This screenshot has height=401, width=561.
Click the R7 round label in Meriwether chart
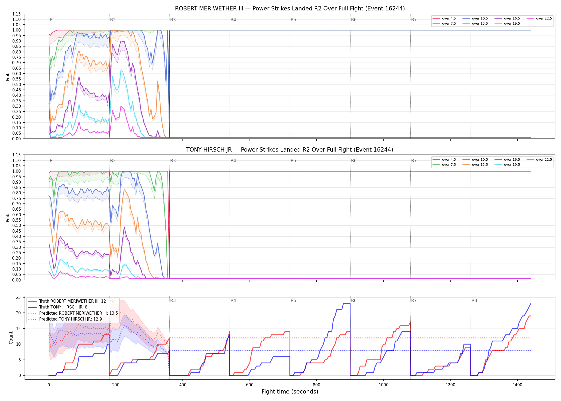[x=414, y=20]
